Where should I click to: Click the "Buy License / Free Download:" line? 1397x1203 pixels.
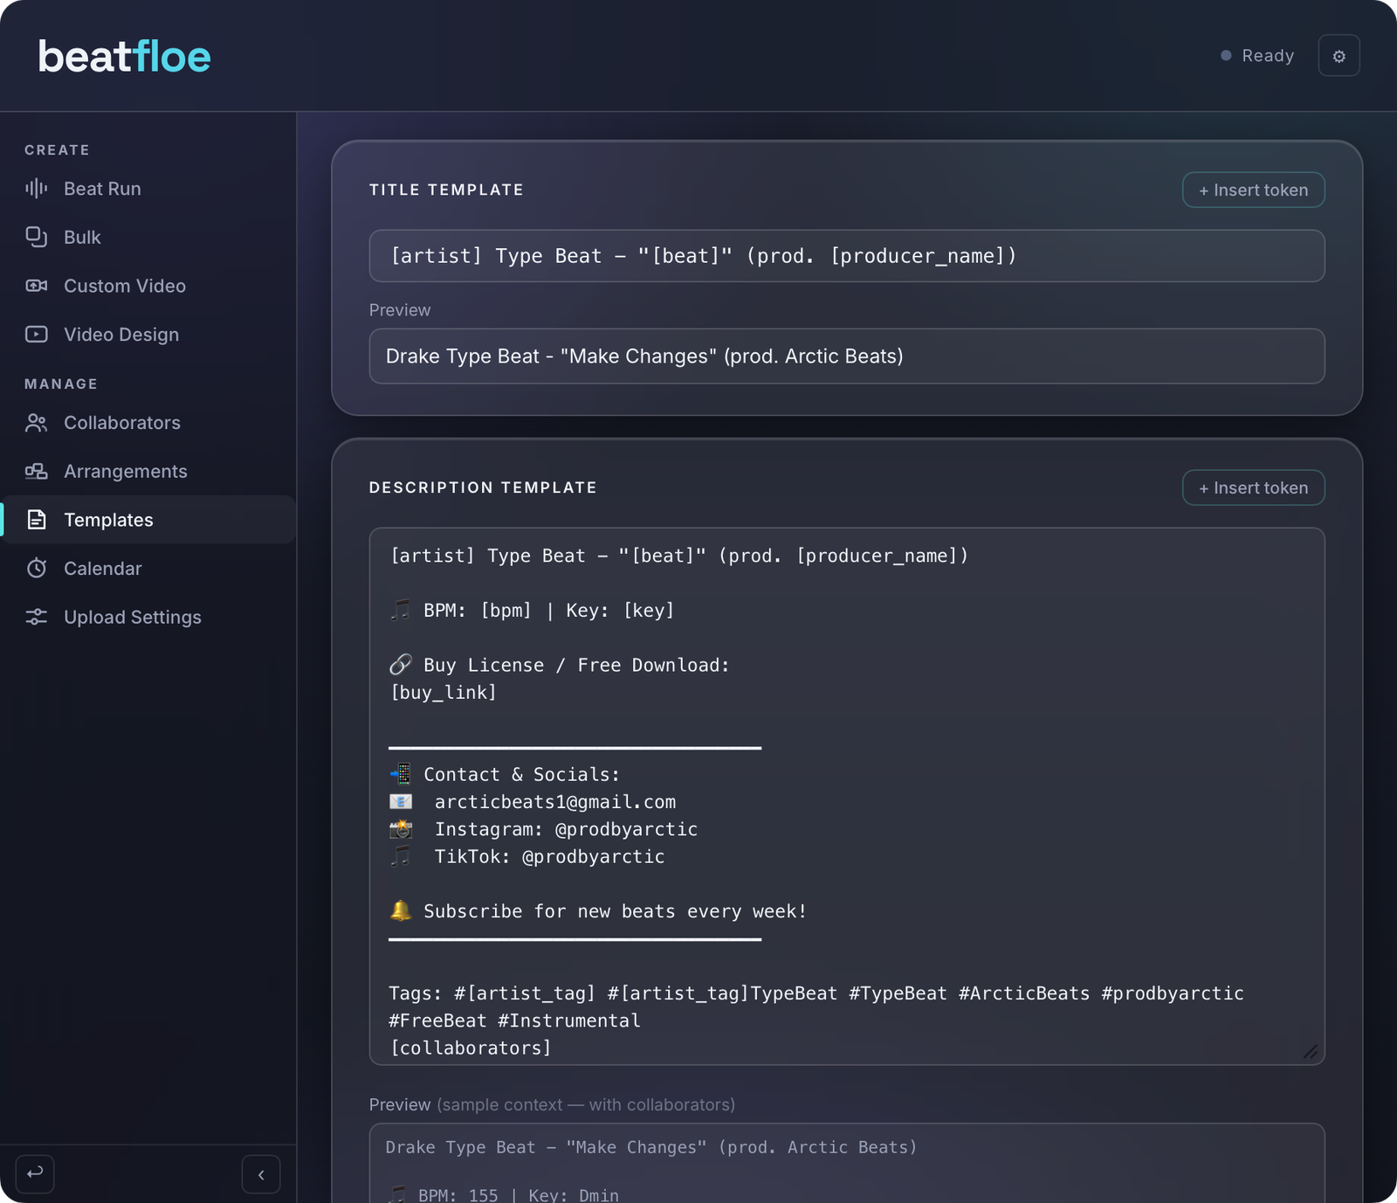pyautogui.click(x=559, y=666)
